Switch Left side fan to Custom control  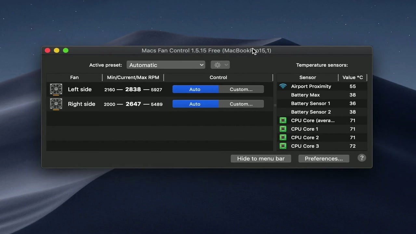[x=241, y=89]
